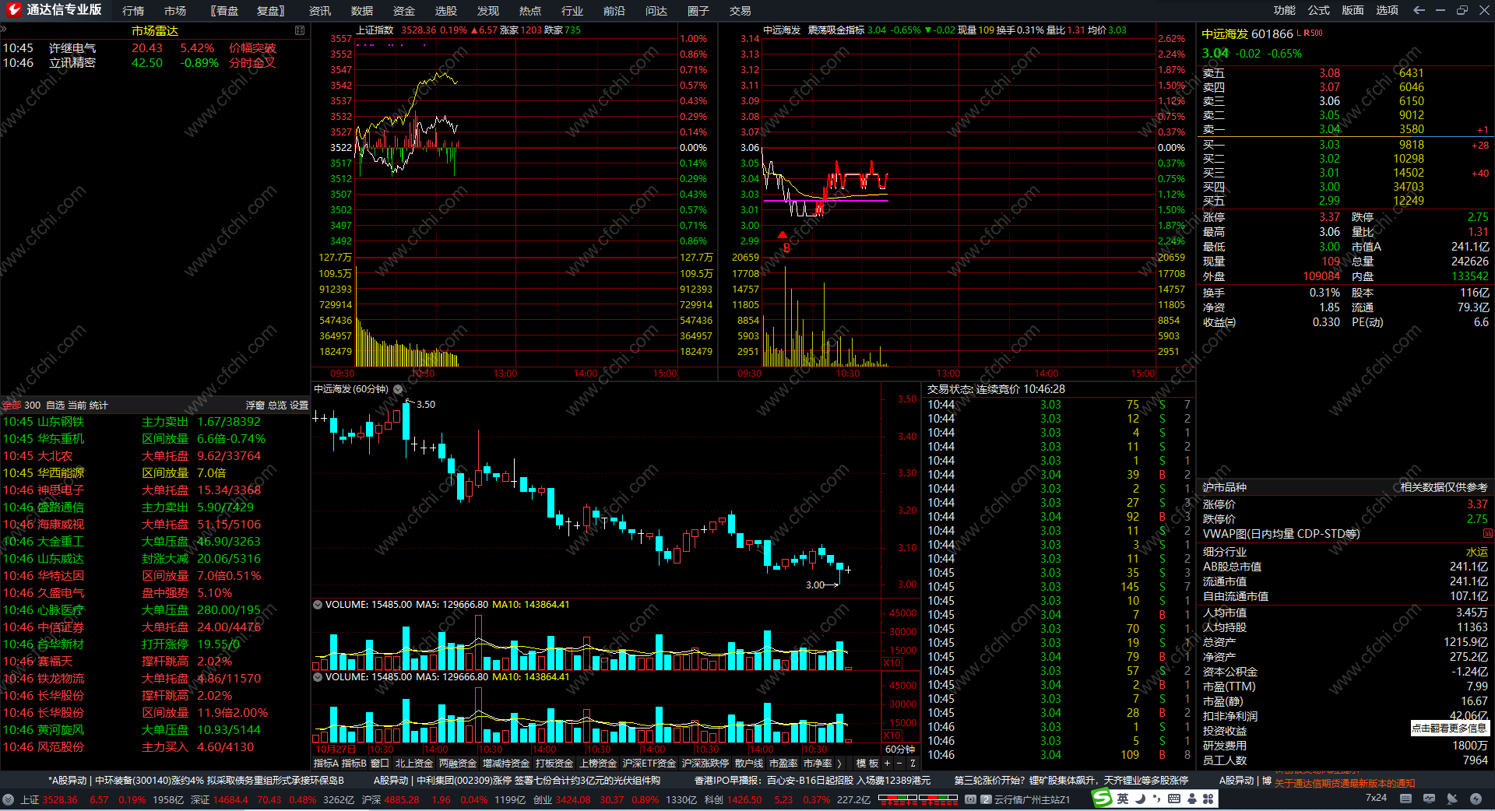Click the number 2 message badge icon
Image resolution: width=1495 pixels, height=811 pixels.
(986, 799)
